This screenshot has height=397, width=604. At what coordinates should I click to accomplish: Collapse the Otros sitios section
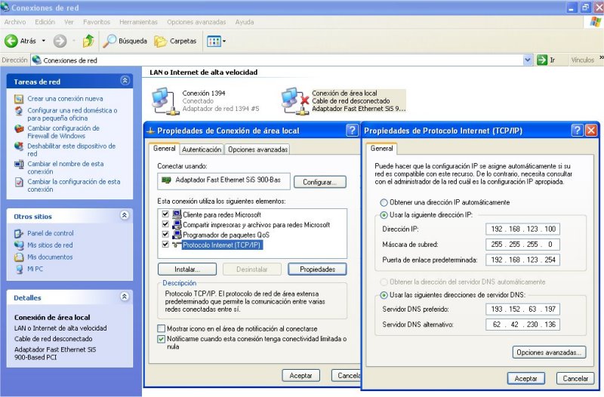coord(125,216)
